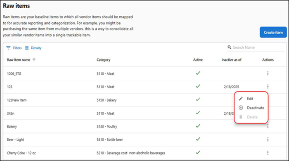The image size is (289, 161).
Task: Click the Actions column header
Action: (x=268, y=60)
